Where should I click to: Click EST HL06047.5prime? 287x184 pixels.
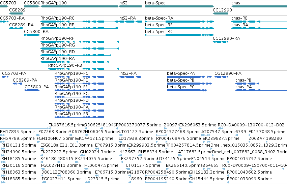click(101, 166)
